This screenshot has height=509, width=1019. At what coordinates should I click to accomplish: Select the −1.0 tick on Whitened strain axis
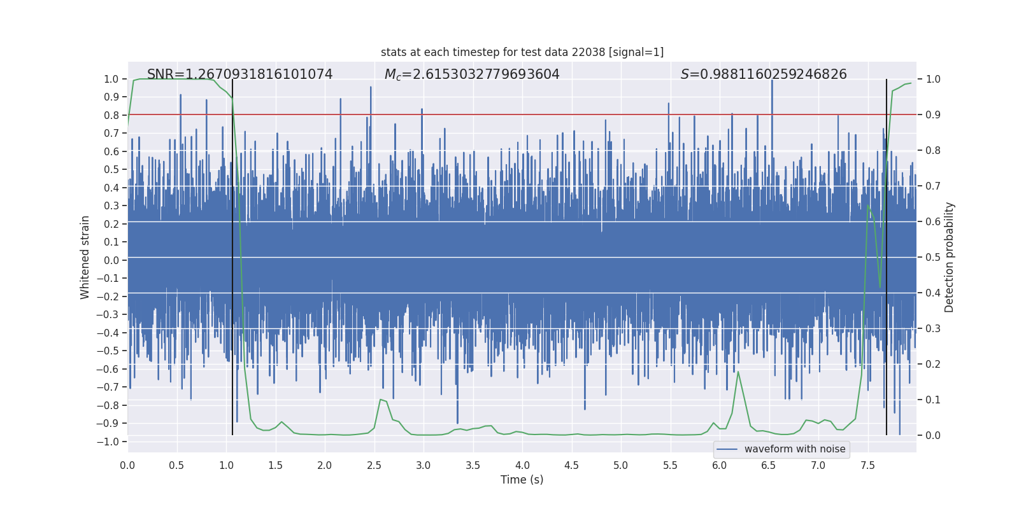(108, 442)
